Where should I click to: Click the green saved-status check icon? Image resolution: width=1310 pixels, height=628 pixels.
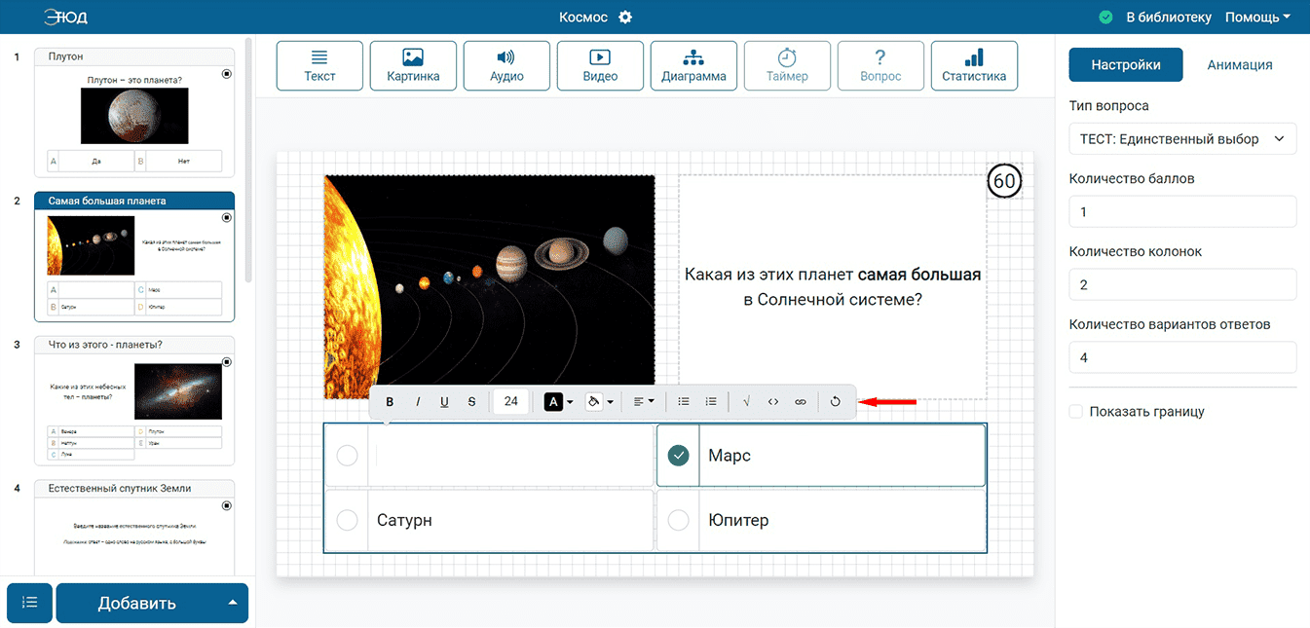(1105, 18)
